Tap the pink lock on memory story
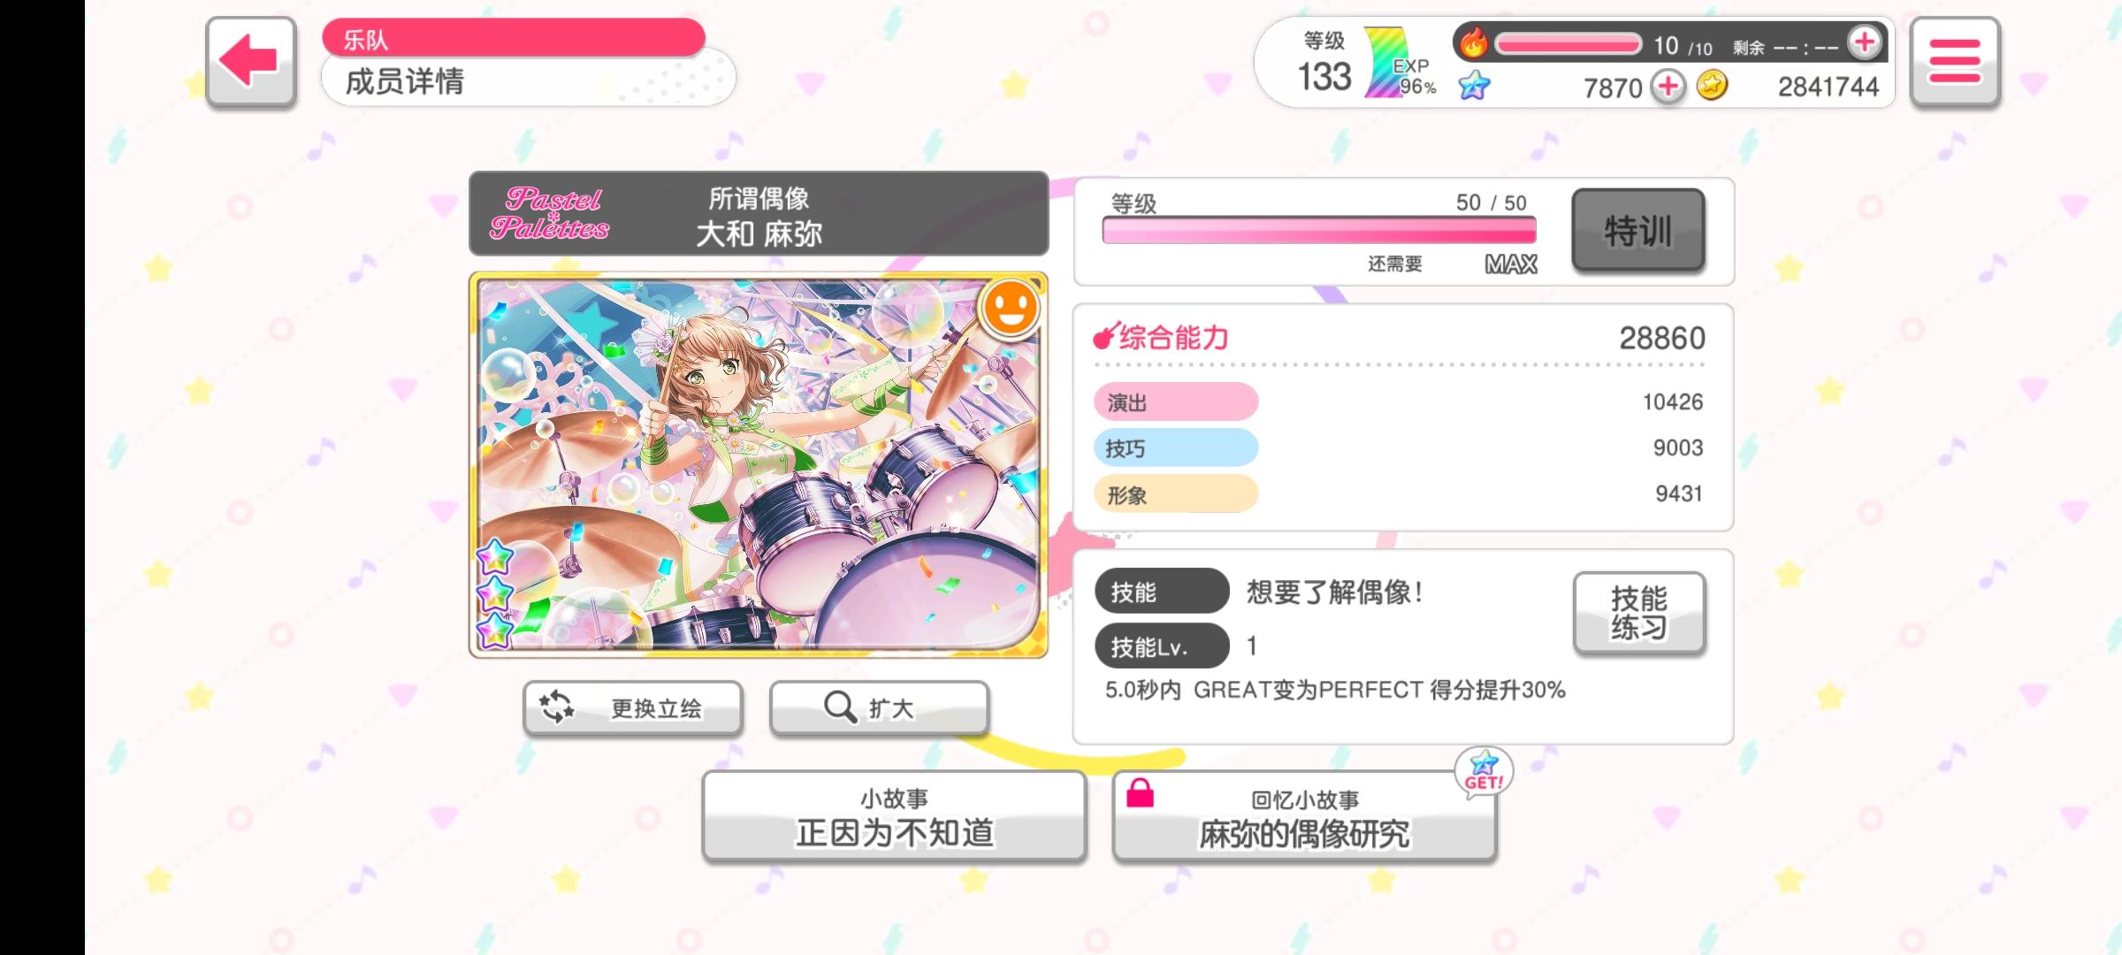Screen dimensions: 2122x955 click(x=1140, y=793)
